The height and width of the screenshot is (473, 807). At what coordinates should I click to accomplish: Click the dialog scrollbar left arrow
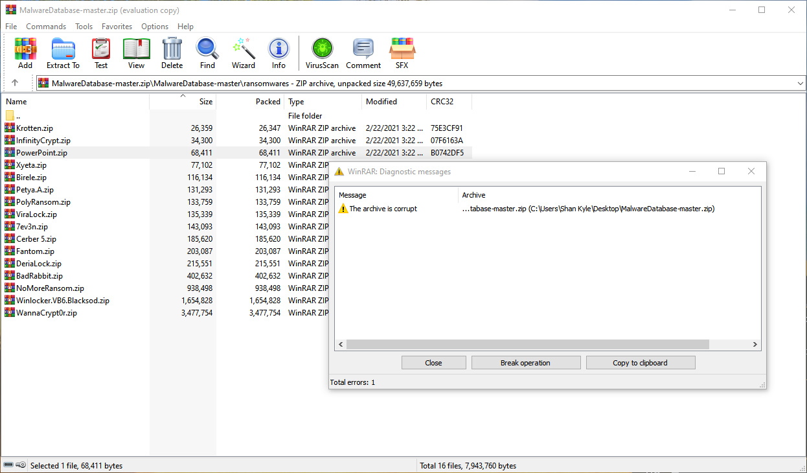coord(341,345)
